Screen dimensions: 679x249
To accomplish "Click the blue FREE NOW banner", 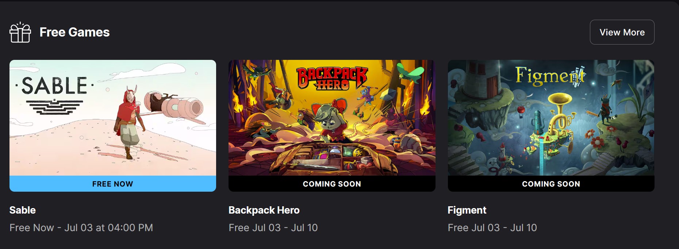I will click(113, 184).
